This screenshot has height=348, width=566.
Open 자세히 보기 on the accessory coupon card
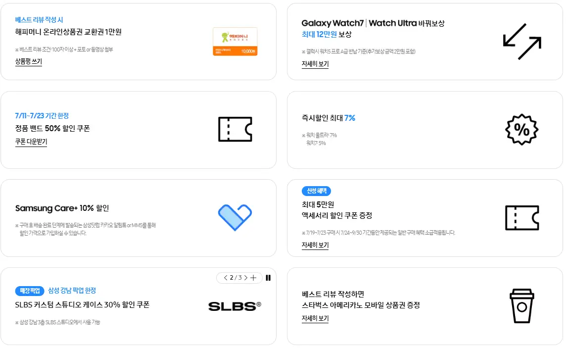(315, 246)
